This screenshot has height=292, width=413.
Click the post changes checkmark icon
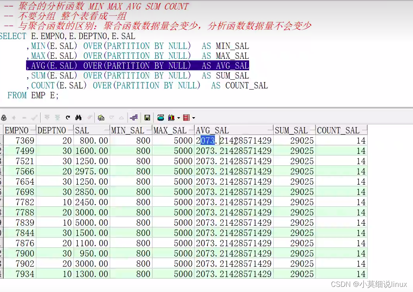tap(34, 118)
